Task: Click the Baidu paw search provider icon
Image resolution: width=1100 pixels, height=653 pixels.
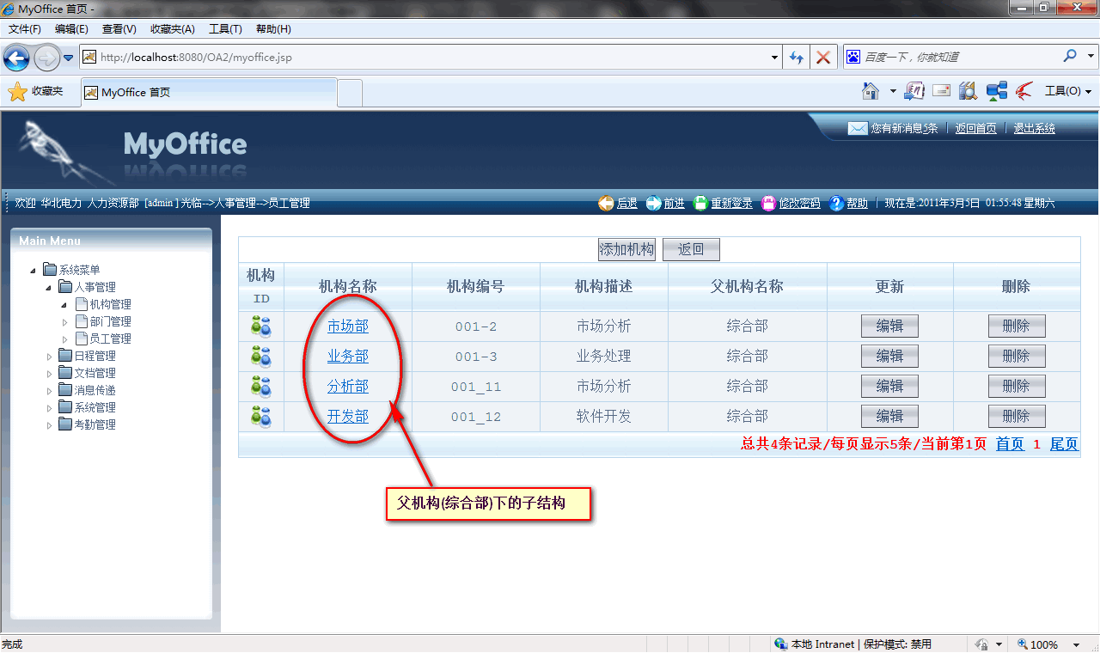Action: [853, 57]
